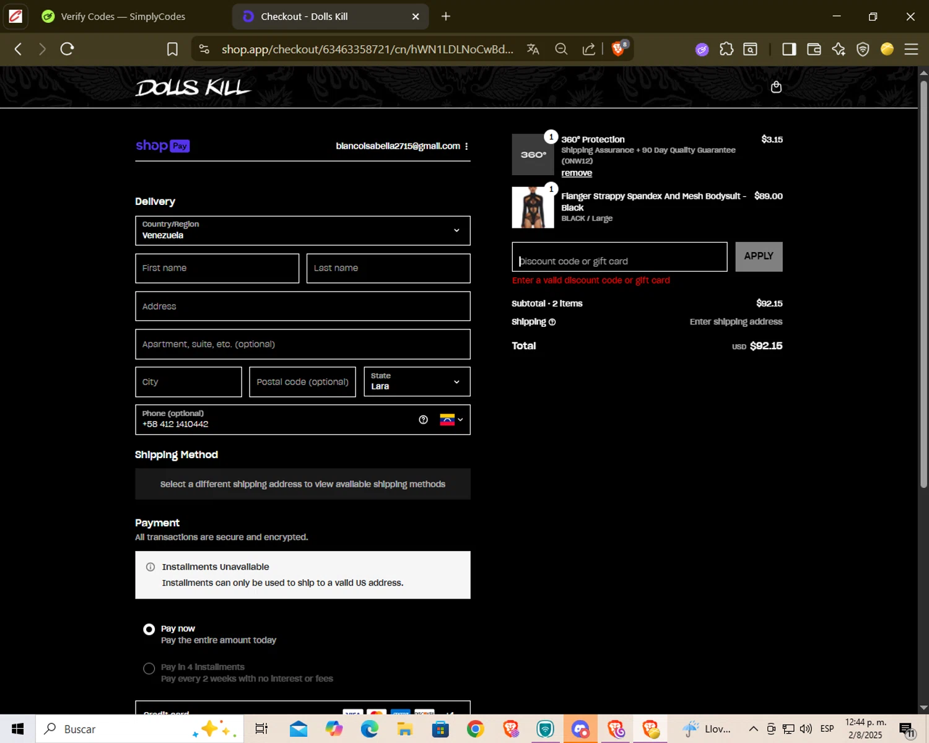Remove the 360° Protection item
This screenshot has width=929, height=743.
click(x=577, y=173)
